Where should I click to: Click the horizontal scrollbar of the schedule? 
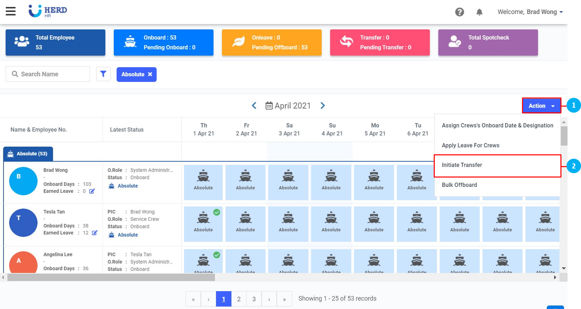[x=111, y=277]
